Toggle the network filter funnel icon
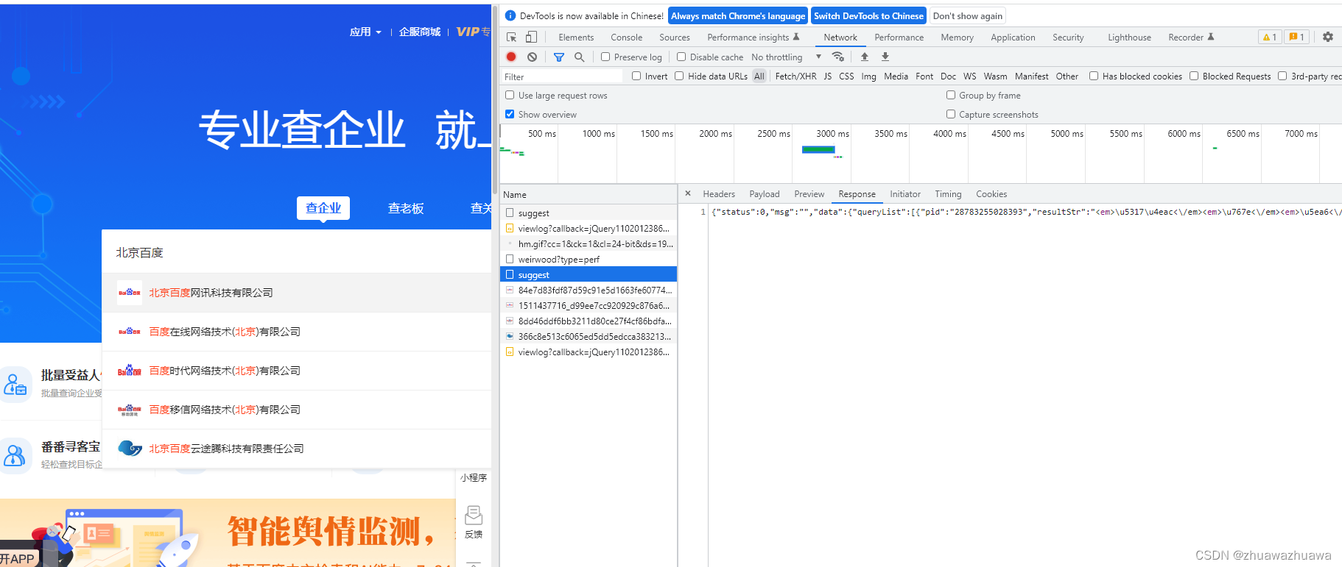Viewport: 1342px width, 567px height. click(559, 57)
